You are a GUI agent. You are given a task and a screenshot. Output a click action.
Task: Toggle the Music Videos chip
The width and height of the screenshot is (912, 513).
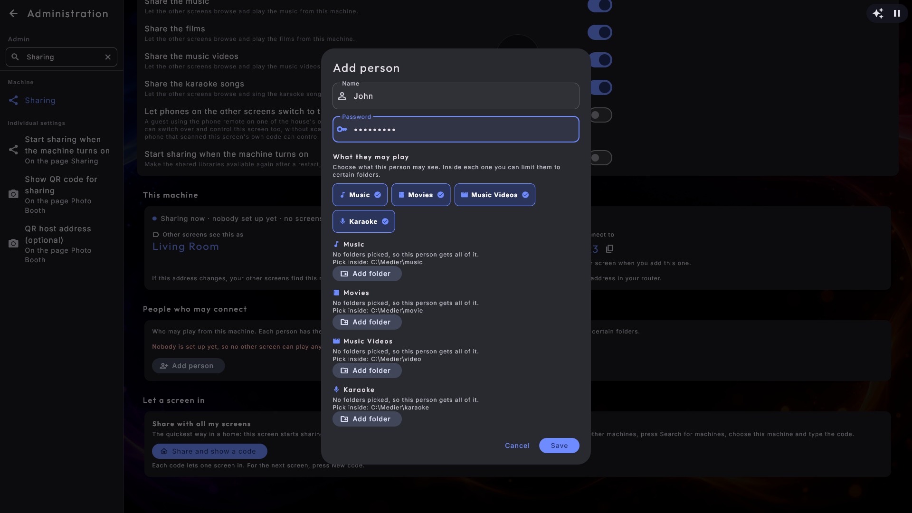point(495,195)
